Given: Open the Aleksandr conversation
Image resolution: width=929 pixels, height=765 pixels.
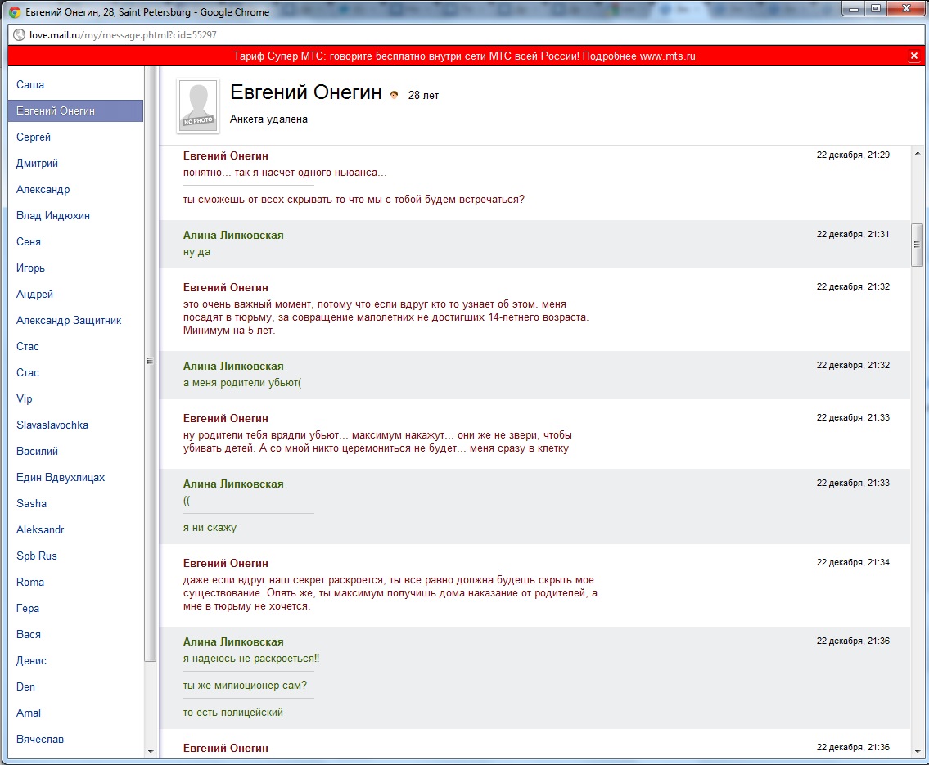Looking at the screenshot, I should tap(40, 530).
